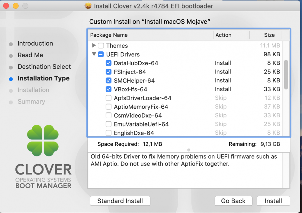Click the Action column header
This screenshot has height=213, width=302.
(x=231, y=35)
